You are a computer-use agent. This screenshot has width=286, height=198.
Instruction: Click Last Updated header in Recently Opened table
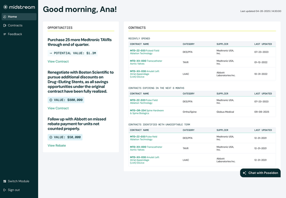(x=263, y=44)
